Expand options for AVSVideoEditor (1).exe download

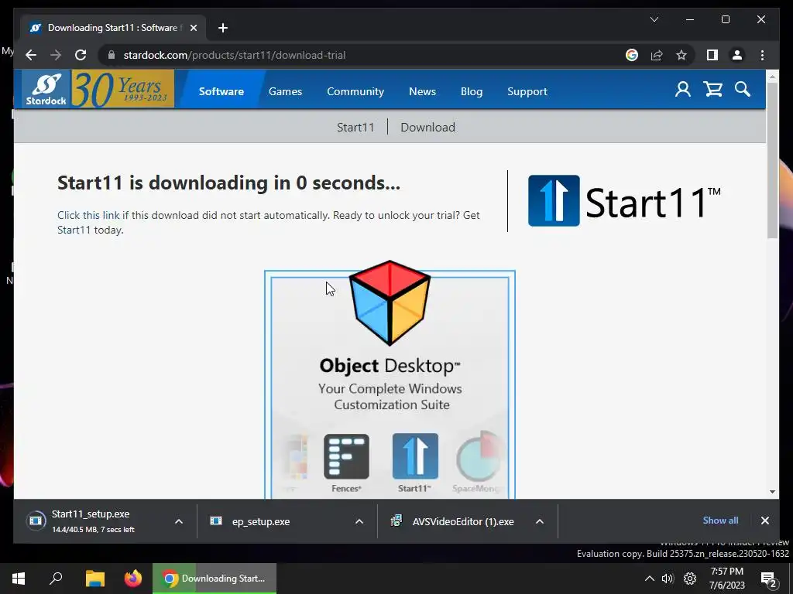(540, 521)
